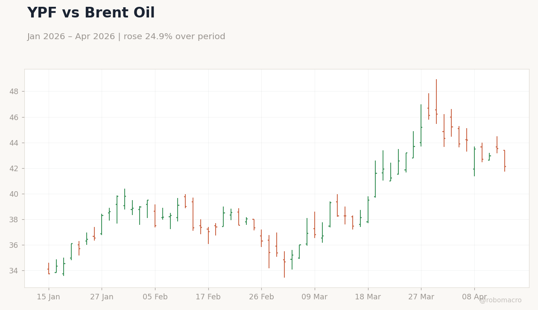Image resolution: width=538 pixels, height=310 pixels.
Task: Click the 17 Feb x-axis label
Action: (208, 297)
